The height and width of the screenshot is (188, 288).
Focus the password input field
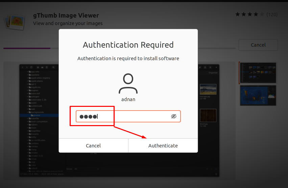[128, 116]
